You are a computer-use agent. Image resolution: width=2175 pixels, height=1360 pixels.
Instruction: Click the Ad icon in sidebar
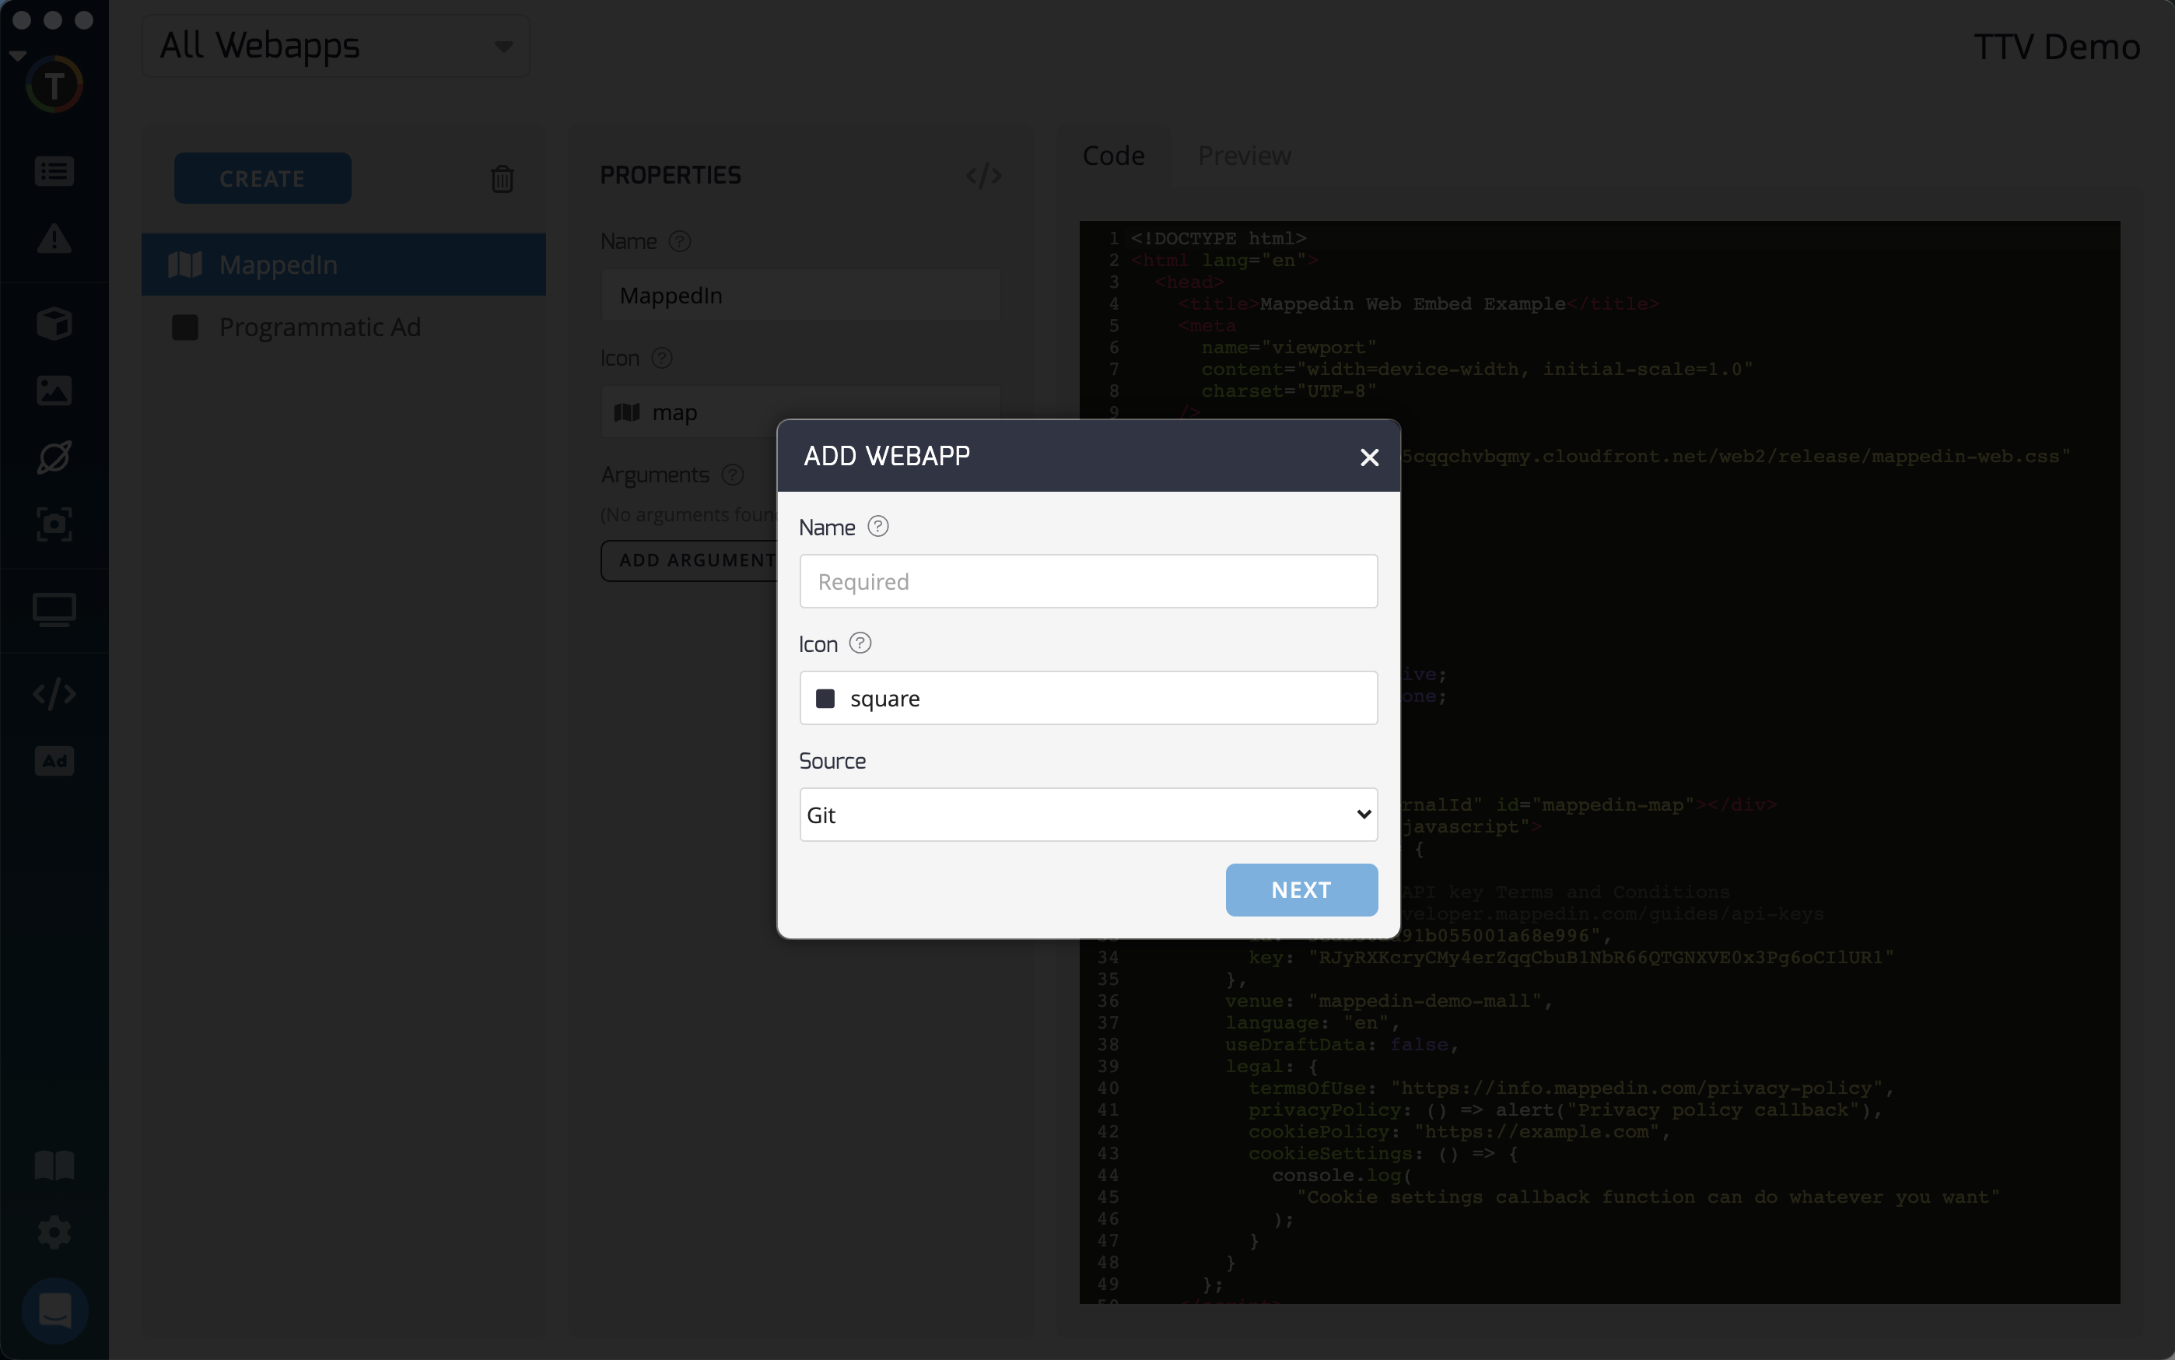click(x=54, y=761)
